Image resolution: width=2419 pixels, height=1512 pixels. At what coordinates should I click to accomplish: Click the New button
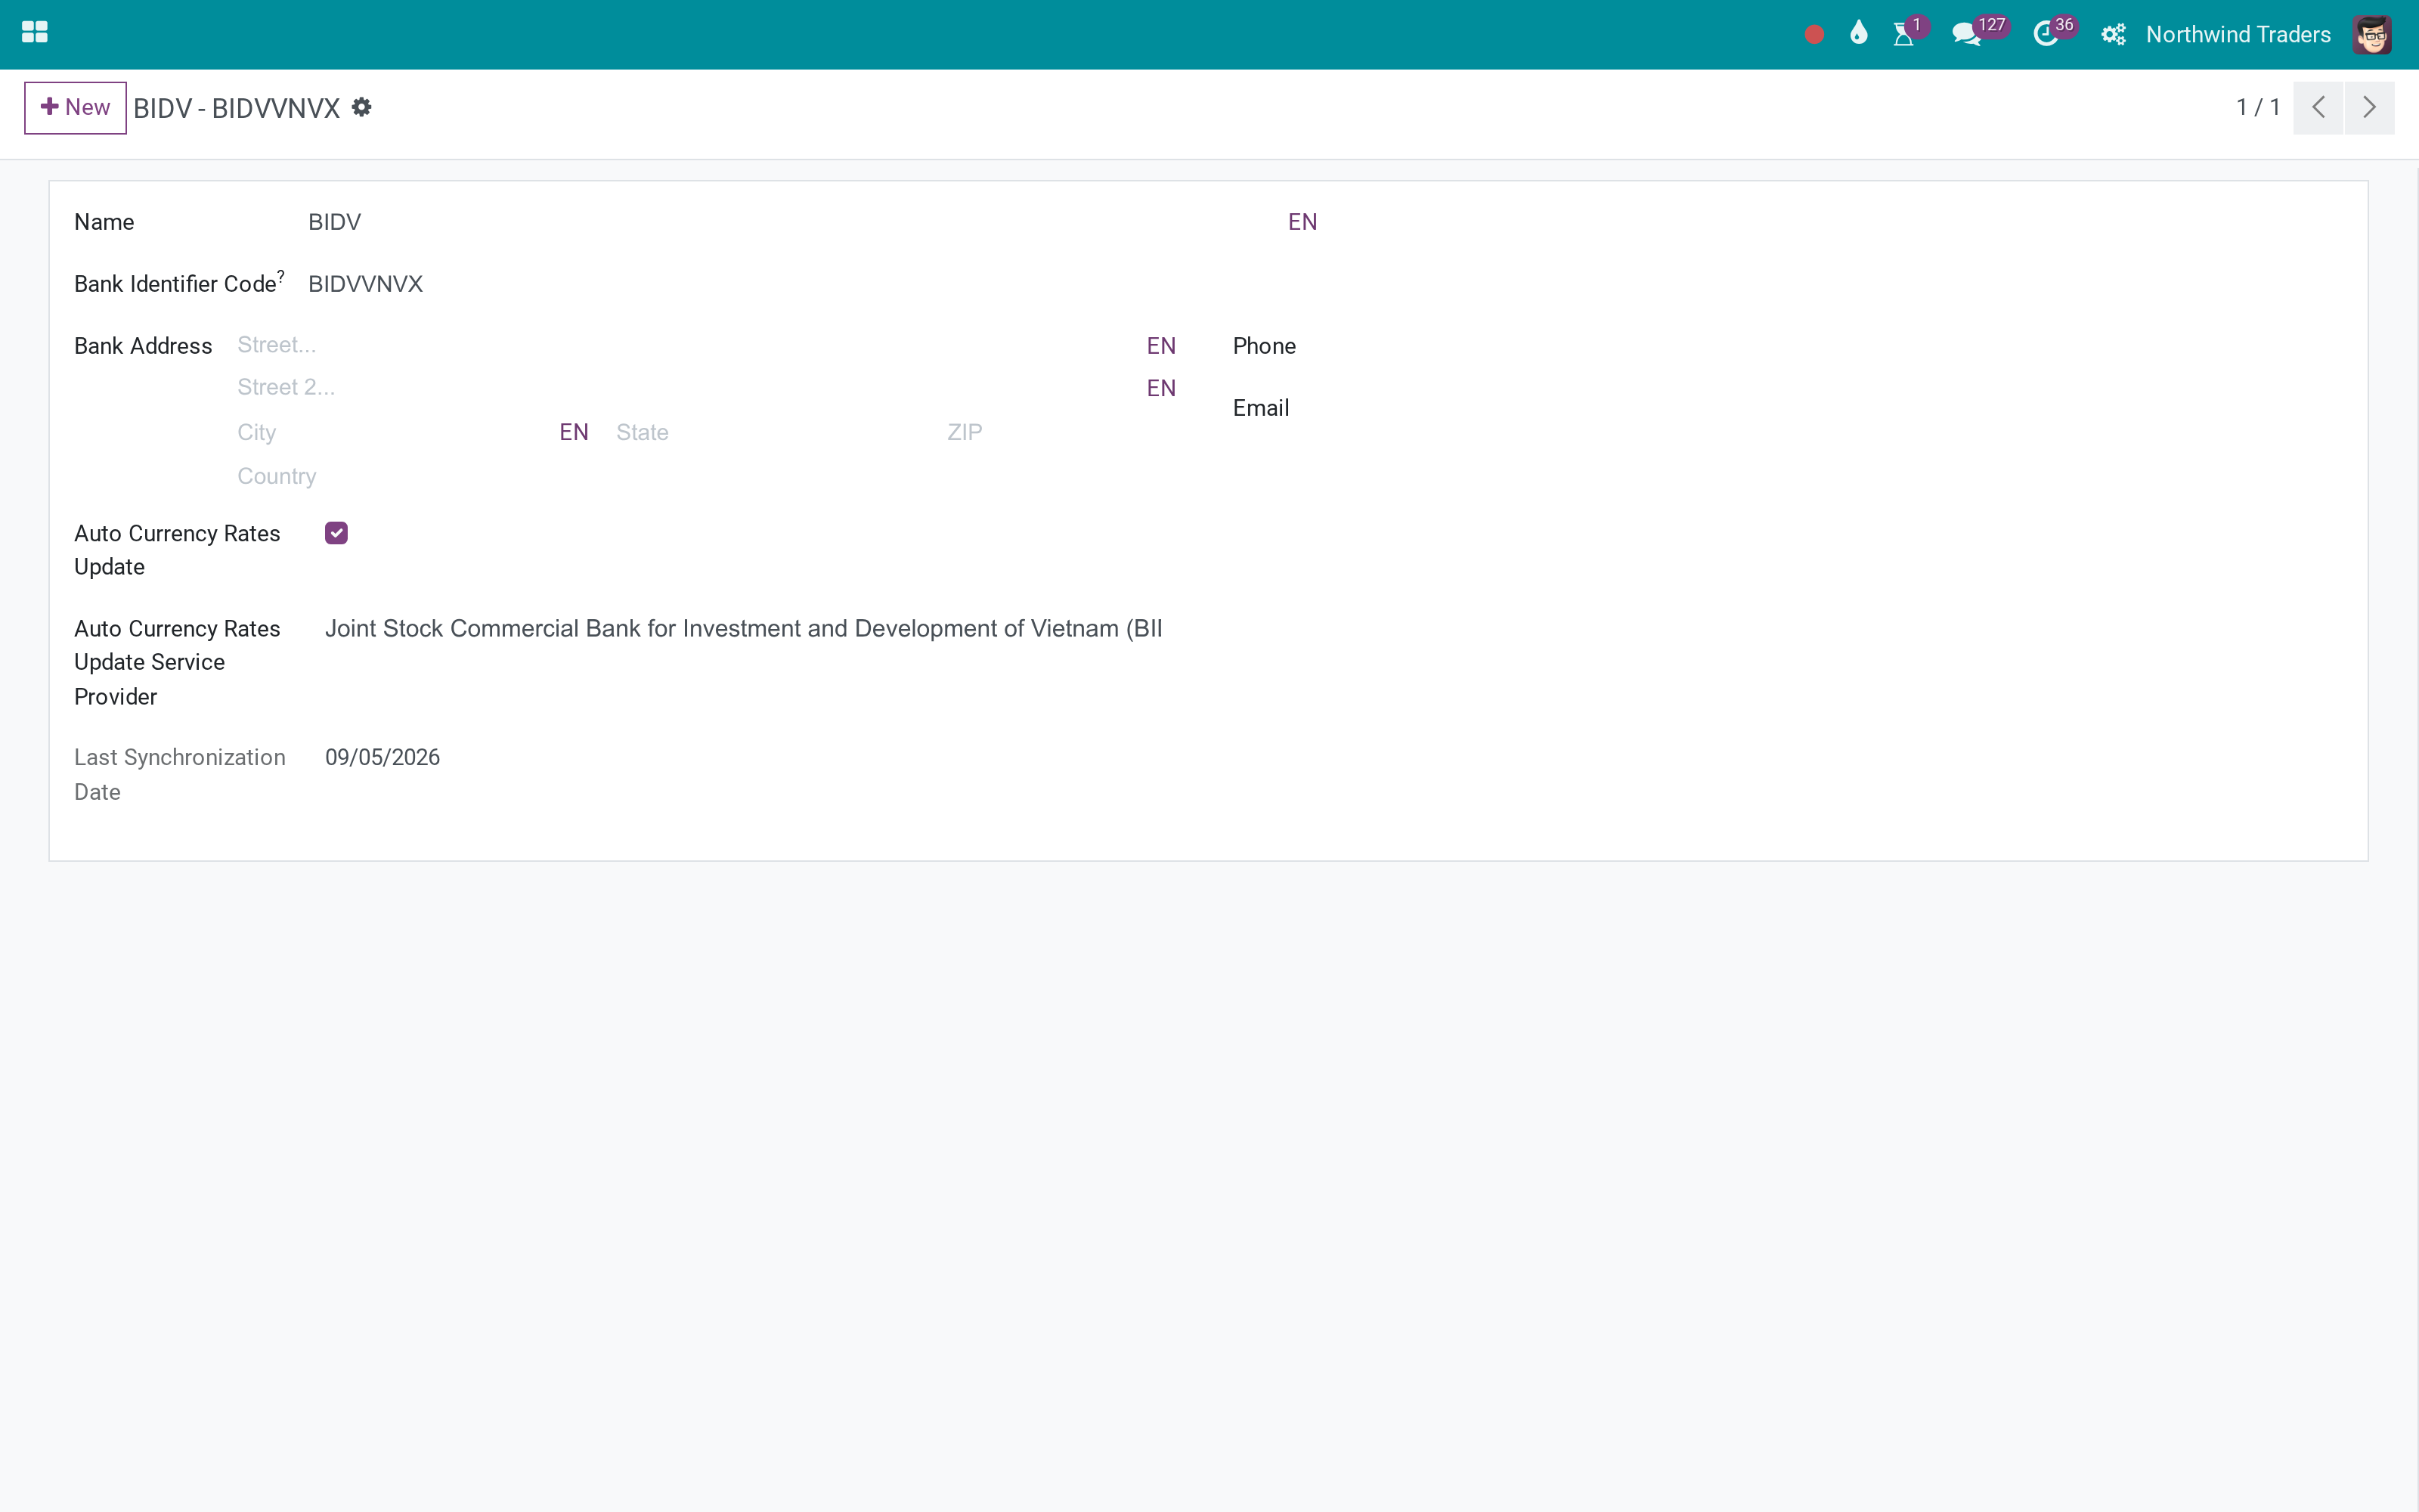click(75, 107)
